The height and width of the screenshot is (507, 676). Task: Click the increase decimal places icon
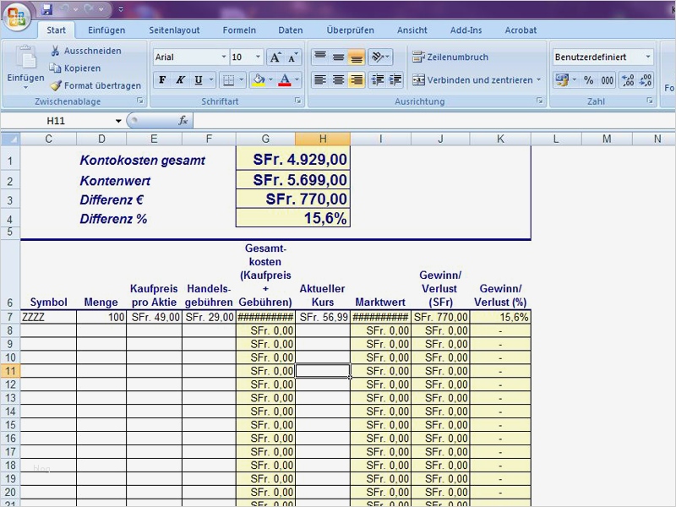627,79
